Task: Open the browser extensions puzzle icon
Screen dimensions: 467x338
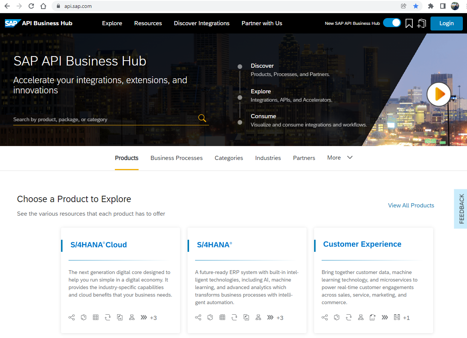Action: click(x=431, y=6)
